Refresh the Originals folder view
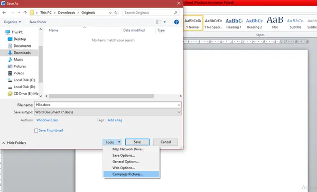 (116, 13)
